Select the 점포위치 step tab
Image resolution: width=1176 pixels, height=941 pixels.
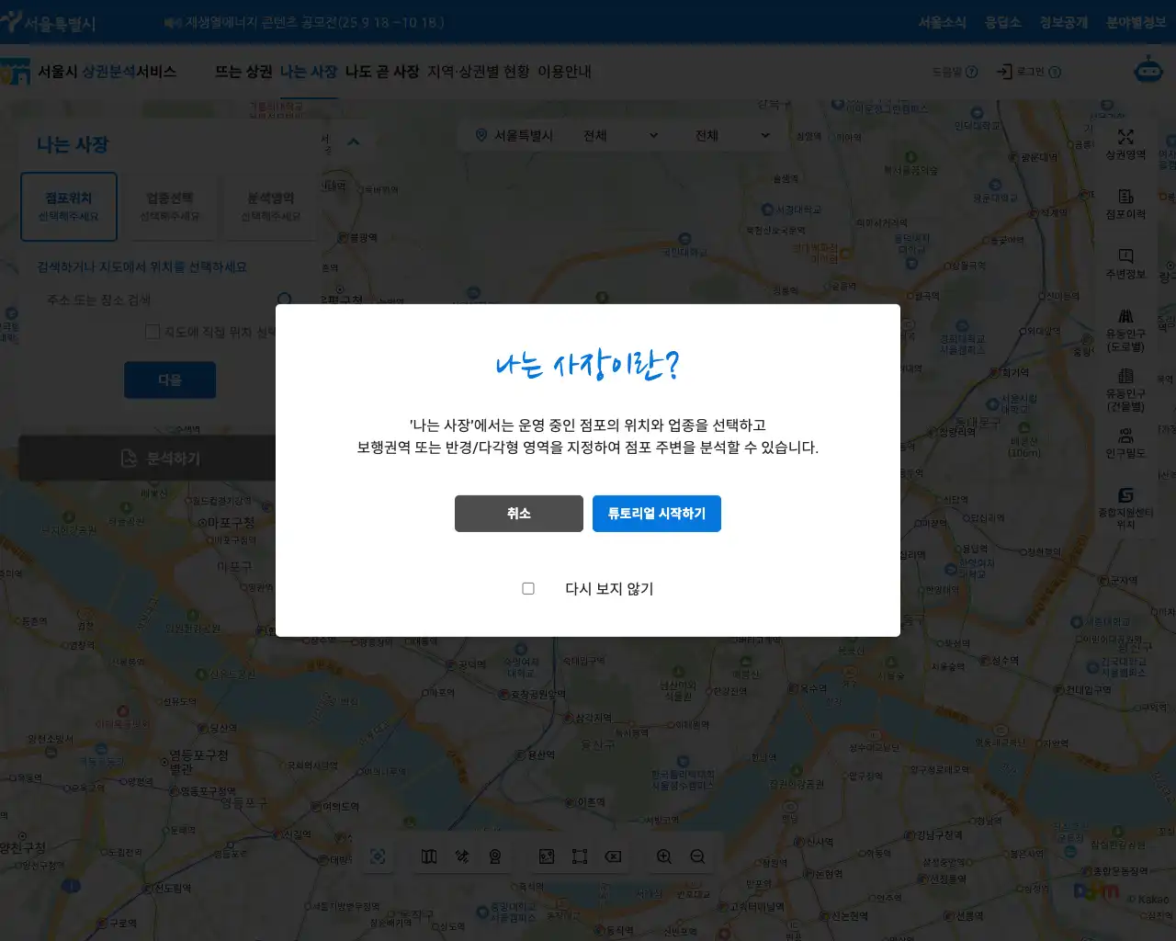coord(69,207)
